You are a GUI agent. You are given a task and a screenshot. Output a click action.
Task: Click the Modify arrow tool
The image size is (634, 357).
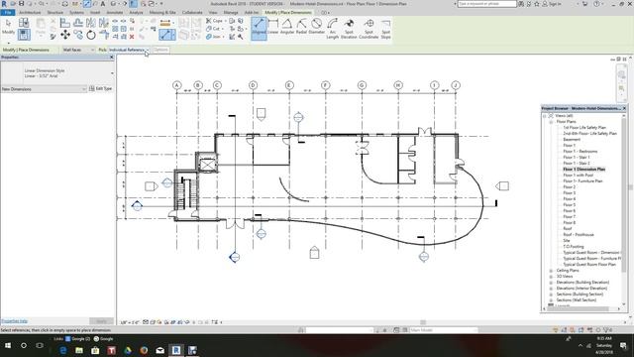point(8,27)
